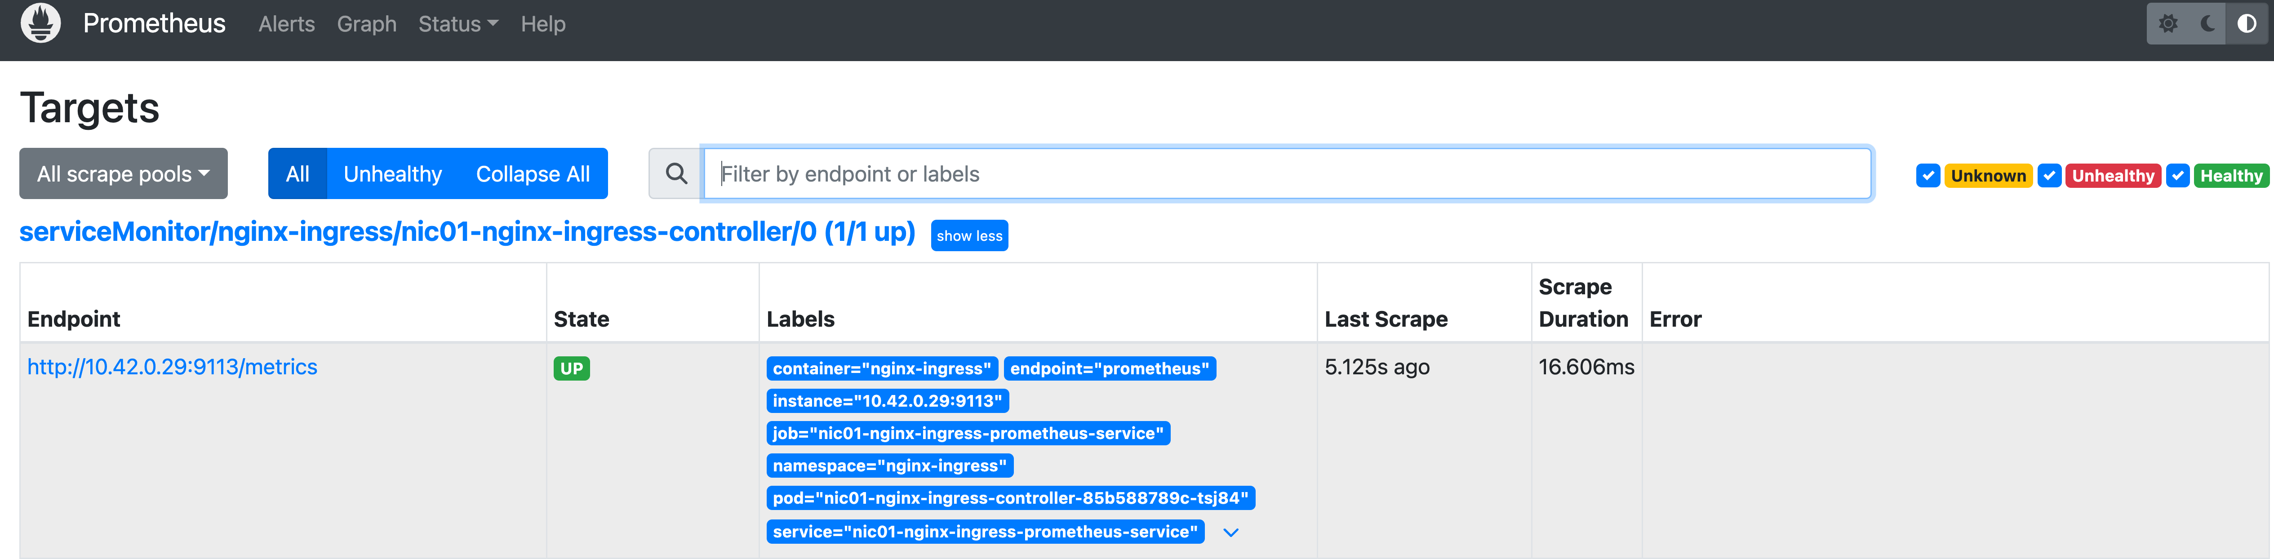Click the Last Scrape column header
Image resolution: width=2274 pixels, height=559 pixels.
(1386, 319)
